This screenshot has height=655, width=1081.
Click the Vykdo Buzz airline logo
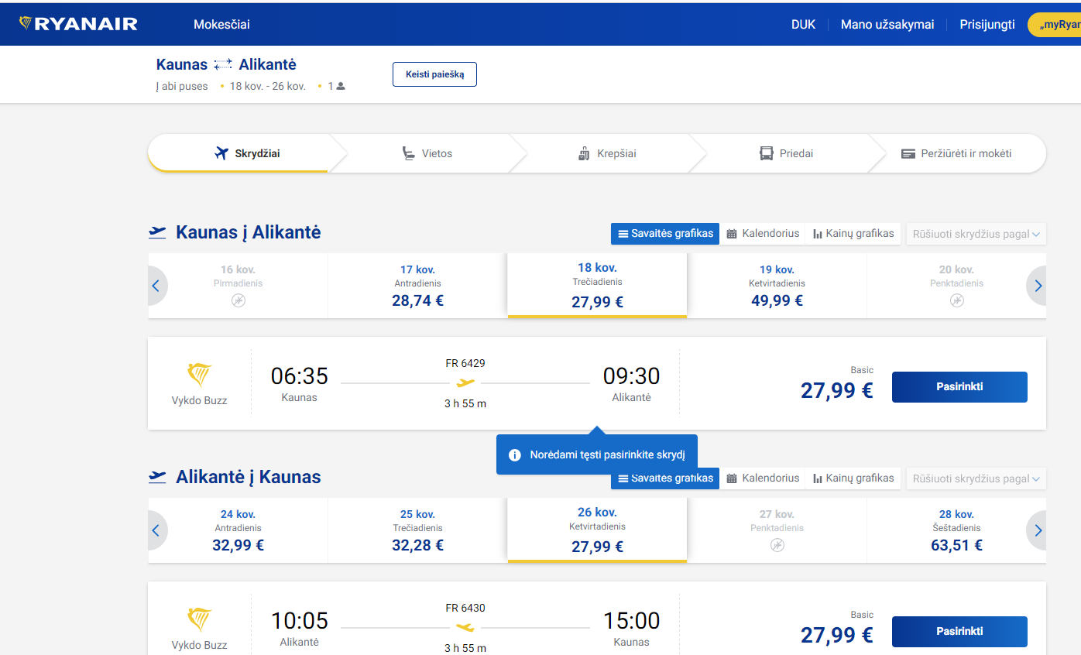tap(200, 375)
